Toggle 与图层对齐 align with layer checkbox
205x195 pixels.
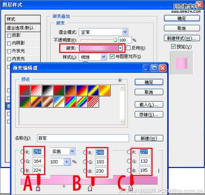112,56
